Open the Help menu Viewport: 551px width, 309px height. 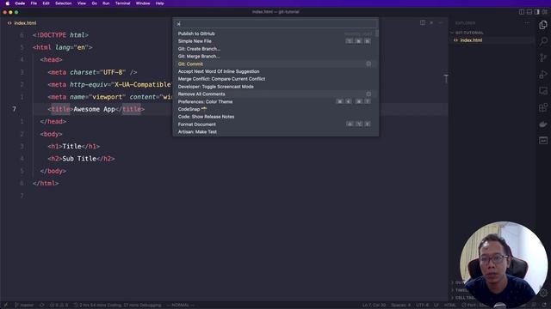159,3
